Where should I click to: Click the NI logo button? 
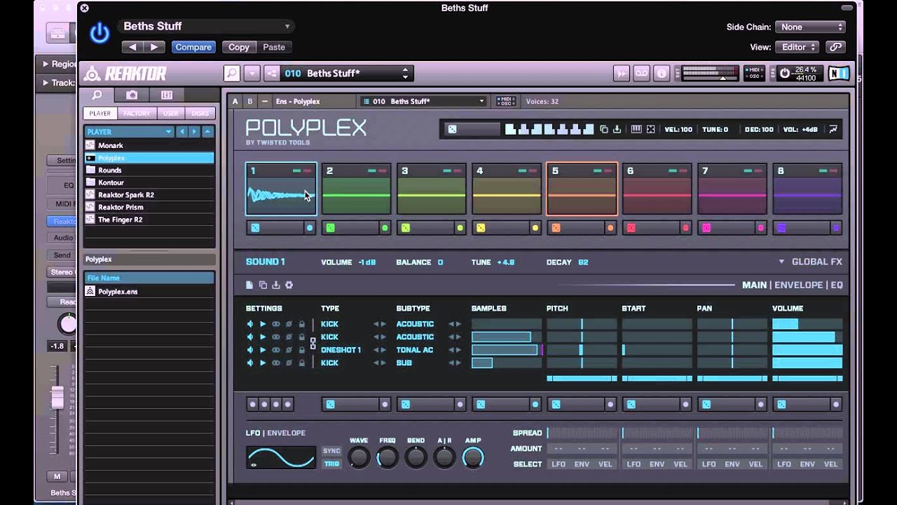[838, 73]
